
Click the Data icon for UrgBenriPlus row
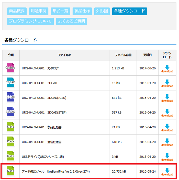pyautogui.click(x=10, y=171)
